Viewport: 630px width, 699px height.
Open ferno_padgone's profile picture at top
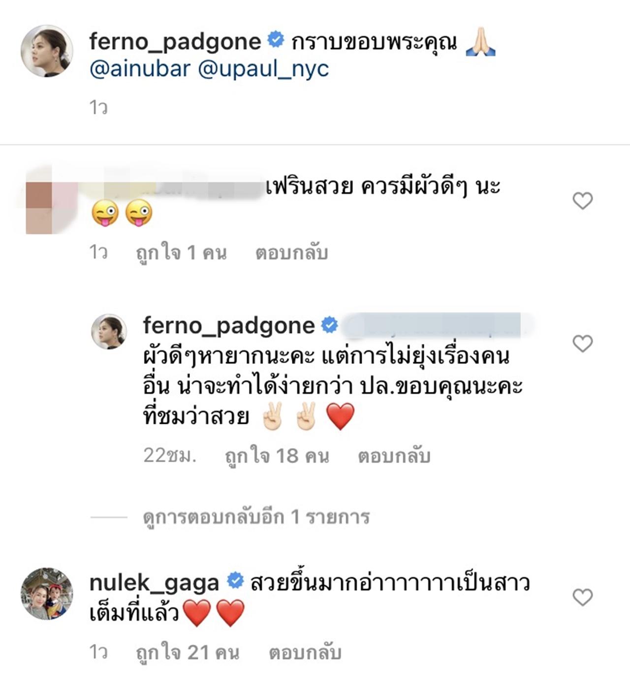(x=47, y=51)
